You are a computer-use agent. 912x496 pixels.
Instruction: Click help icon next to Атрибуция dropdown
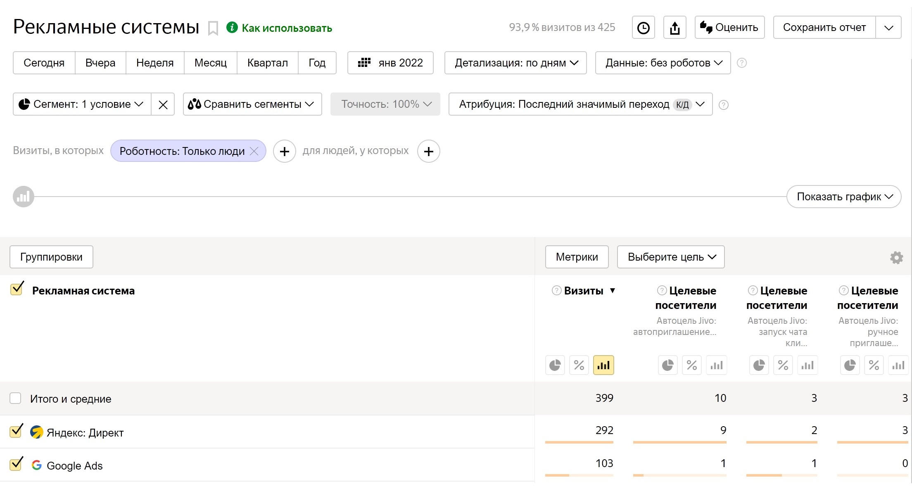724,104
